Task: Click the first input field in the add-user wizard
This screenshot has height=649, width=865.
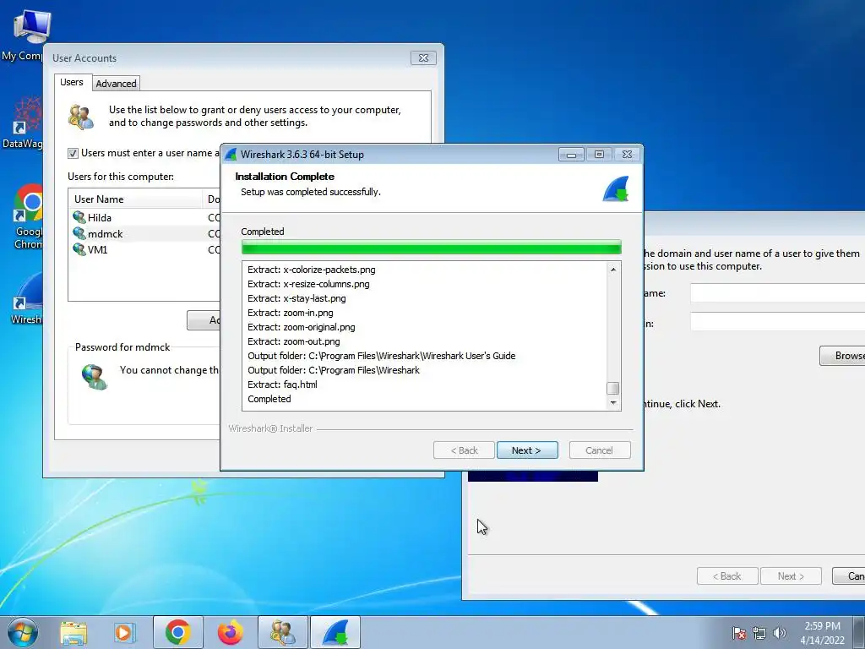Action: click(778, 293)
